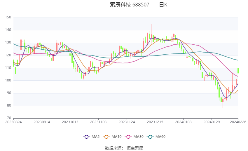This screenshot has height=151, width=248.
Task: Toggle the MA60 legend marker
Action: click(x=150, y=137)
